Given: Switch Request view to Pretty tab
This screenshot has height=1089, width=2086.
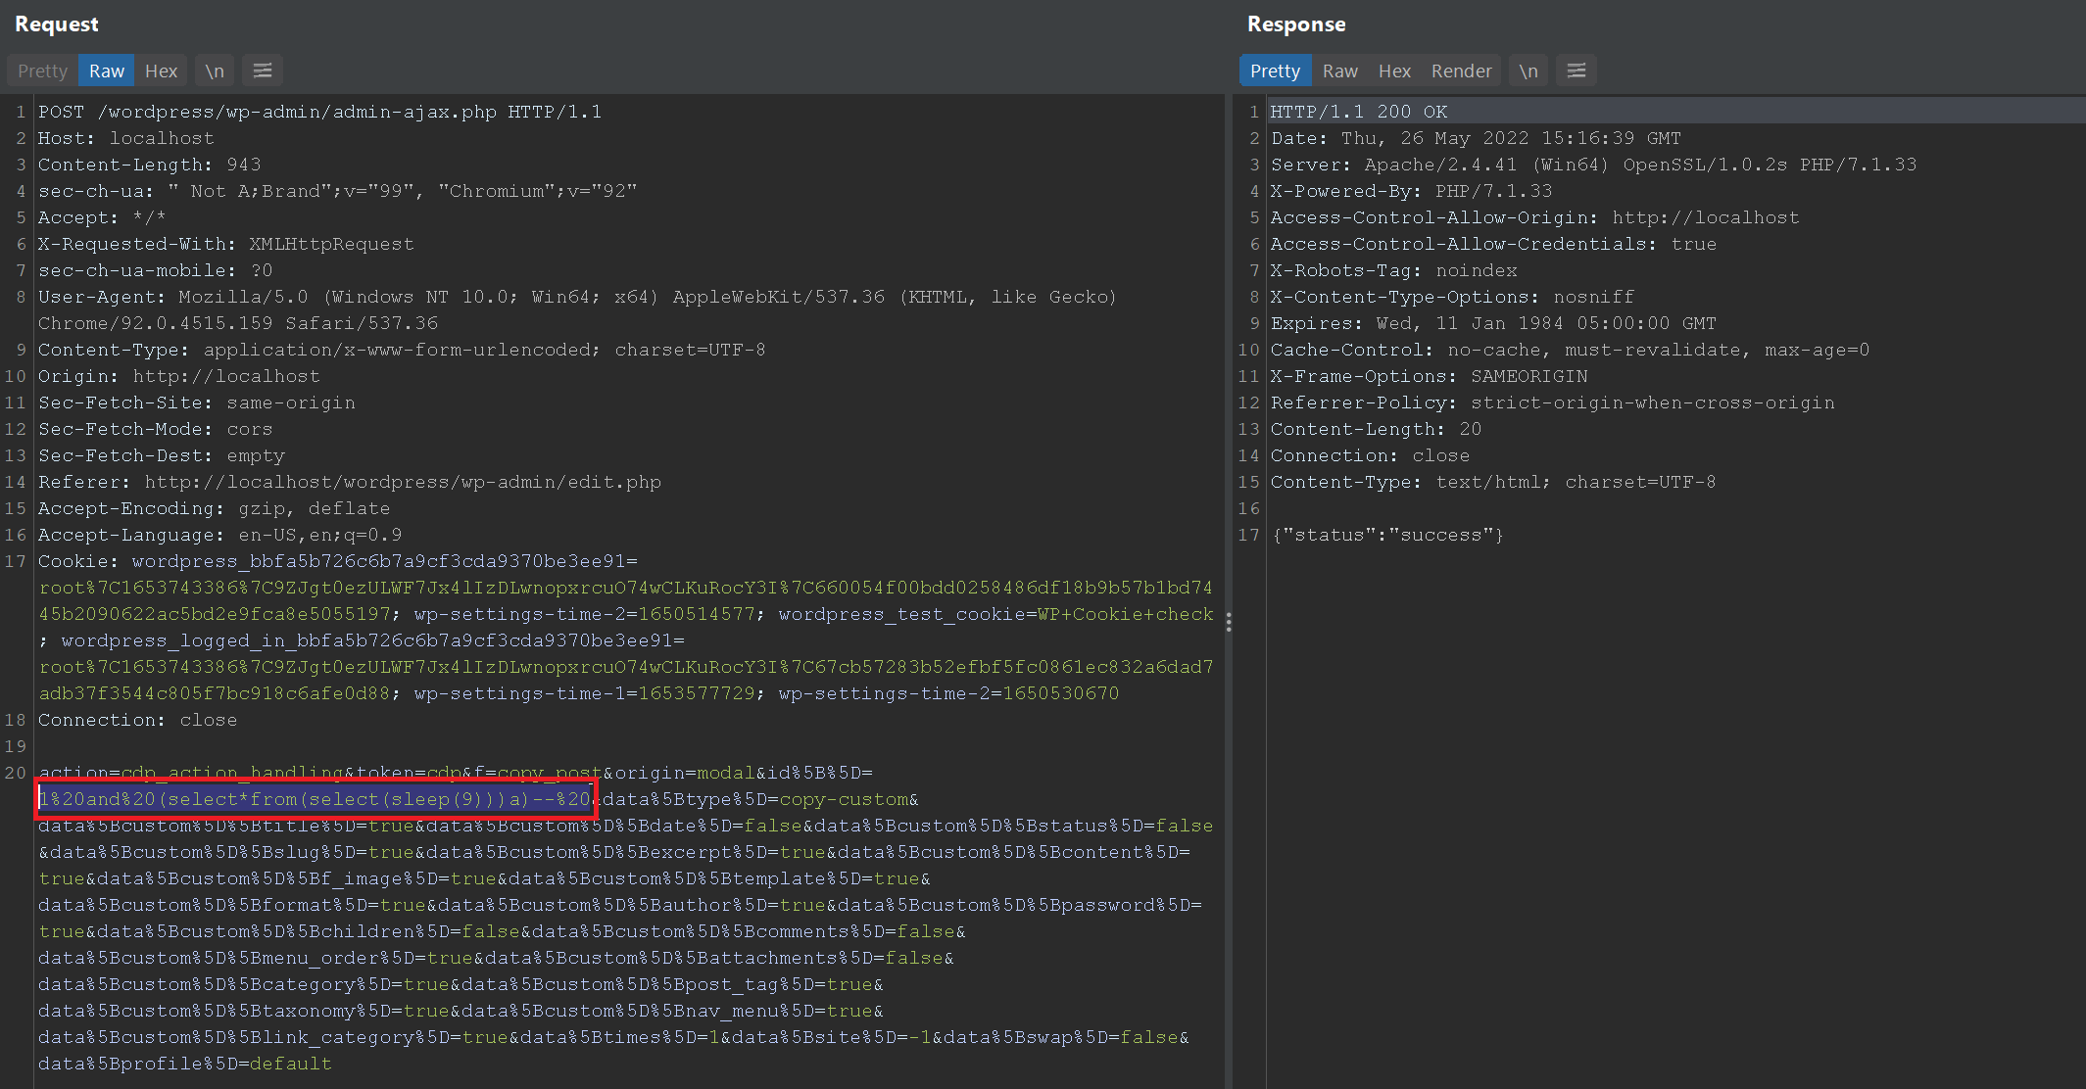Looking at the screenshot, I should tap(42, 71).
